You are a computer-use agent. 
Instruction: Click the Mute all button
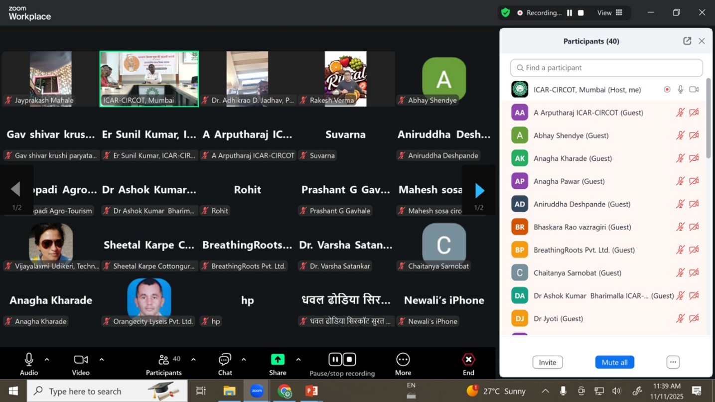614,362
